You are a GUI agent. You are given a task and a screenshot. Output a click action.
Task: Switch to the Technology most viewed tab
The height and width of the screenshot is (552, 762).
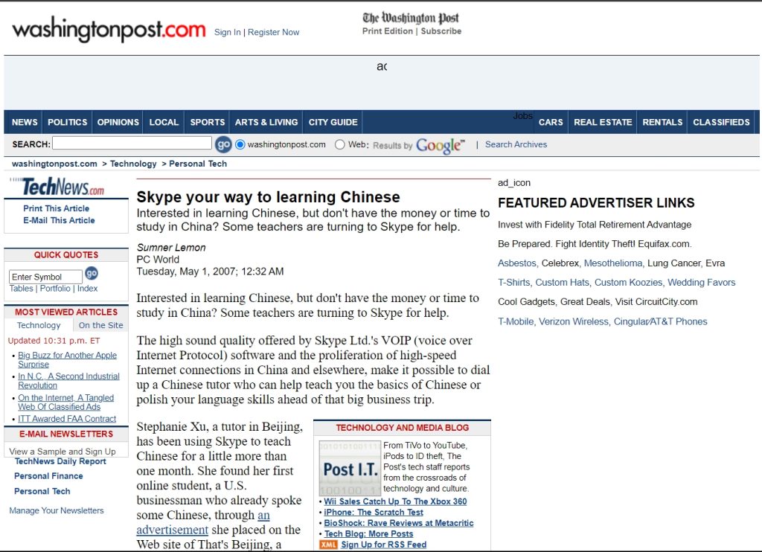point(39,325)
